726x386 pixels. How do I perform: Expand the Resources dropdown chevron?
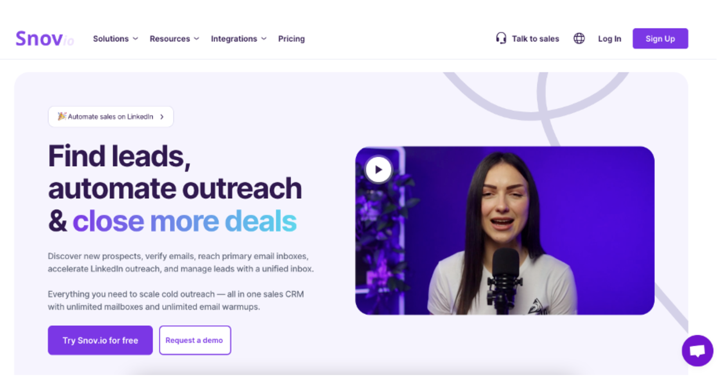click(x=197, y=39)
